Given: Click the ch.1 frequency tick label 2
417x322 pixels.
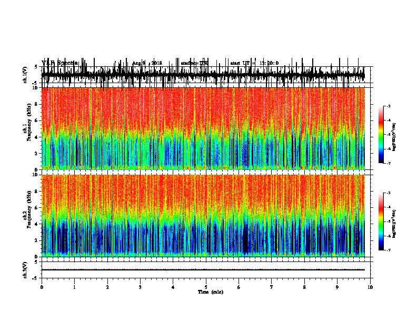Looking at the screenshot, I should (37, 154).
